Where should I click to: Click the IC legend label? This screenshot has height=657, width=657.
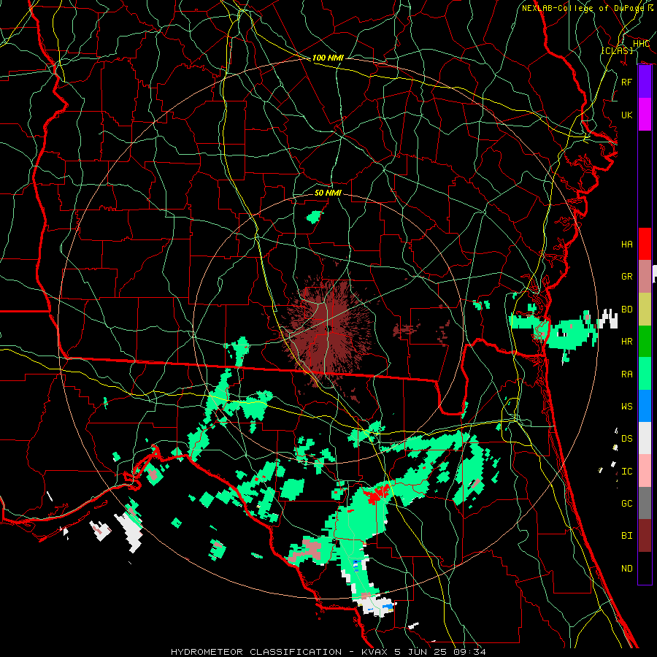pos(627,472)
